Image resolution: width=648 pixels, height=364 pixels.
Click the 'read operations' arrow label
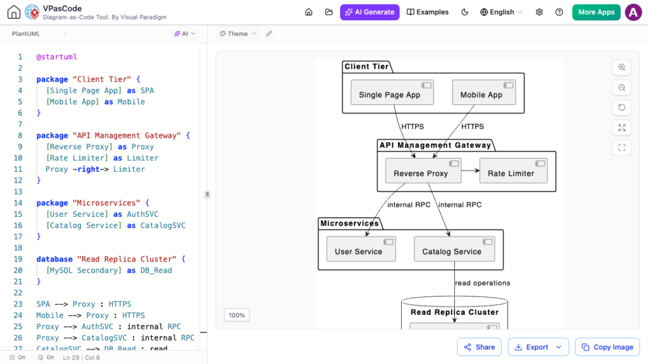click(x=483, y=283)
